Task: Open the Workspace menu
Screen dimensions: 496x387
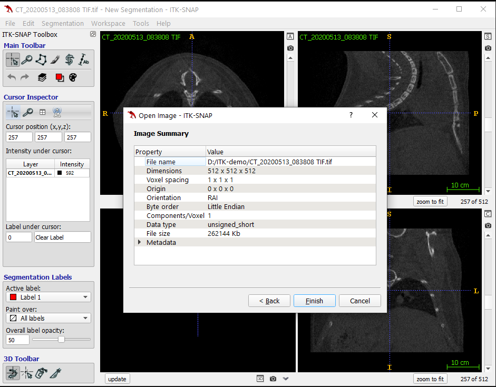Action: (108, 23)
